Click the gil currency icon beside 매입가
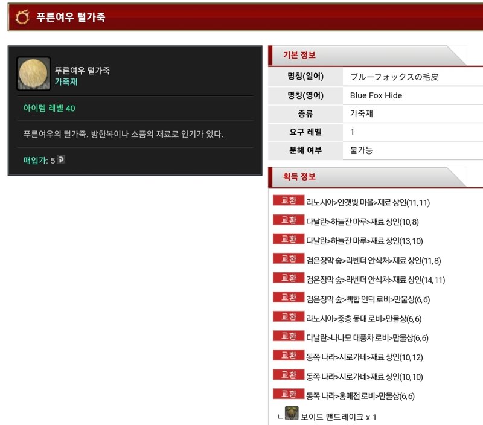 (x=62, y=159)
